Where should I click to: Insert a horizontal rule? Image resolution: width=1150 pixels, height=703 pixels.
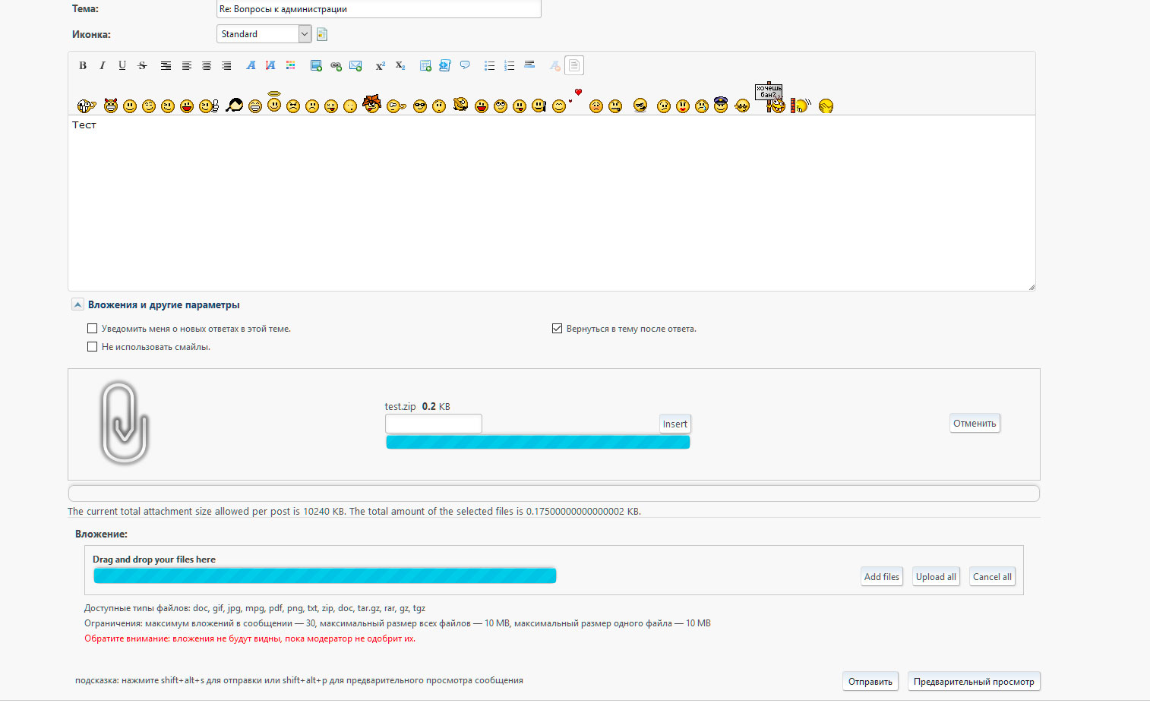[529, 66]
